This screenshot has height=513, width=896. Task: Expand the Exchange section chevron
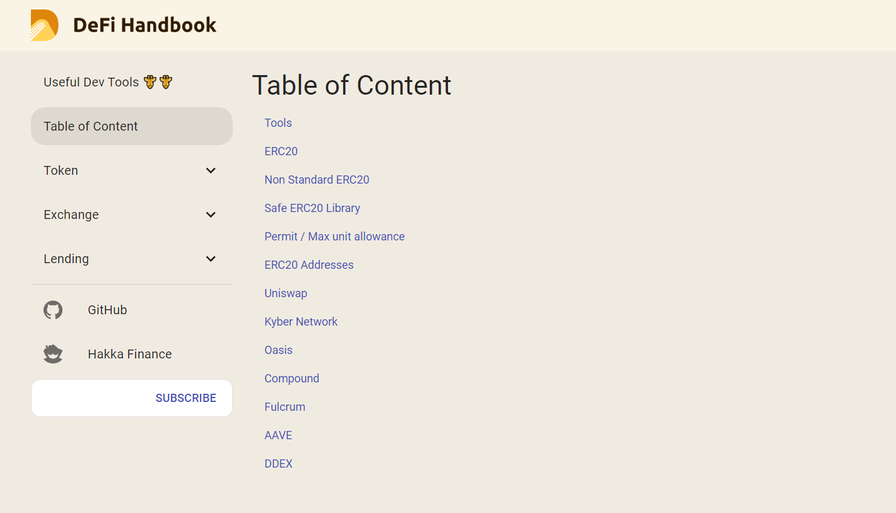211,215
